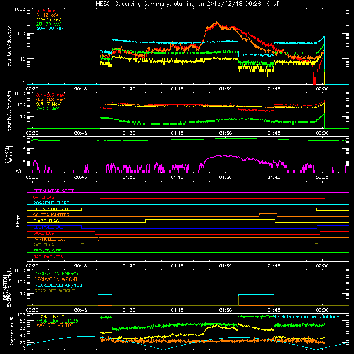Click the SAA_FLAG label

pos(43,233)
